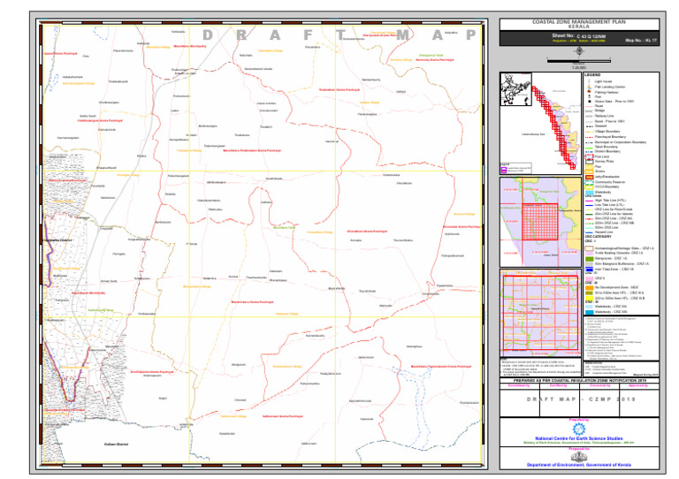Viewport: 679px width, 479px height.
Task: Click the 'Certified by' column header
Action: coord(559,385)
